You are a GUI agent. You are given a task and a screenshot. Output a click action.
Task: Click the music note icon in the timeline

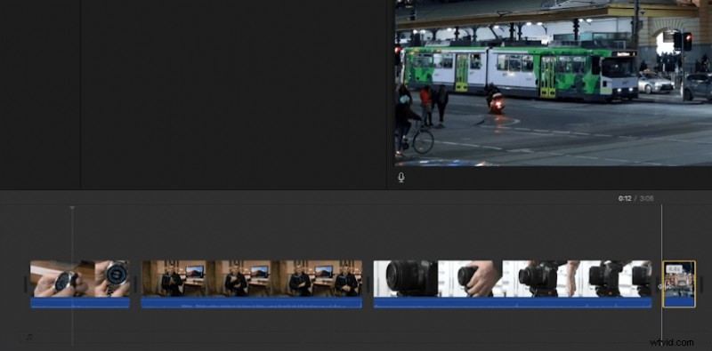29,337
